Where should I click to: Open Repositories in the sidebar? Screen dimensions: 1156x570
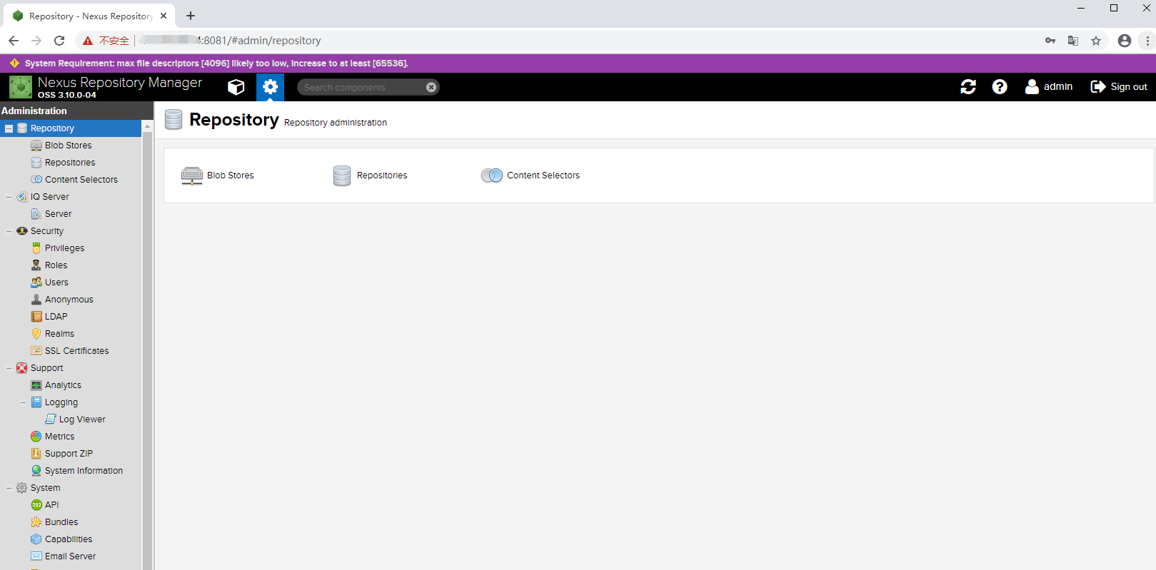click(x=63, y=163)
